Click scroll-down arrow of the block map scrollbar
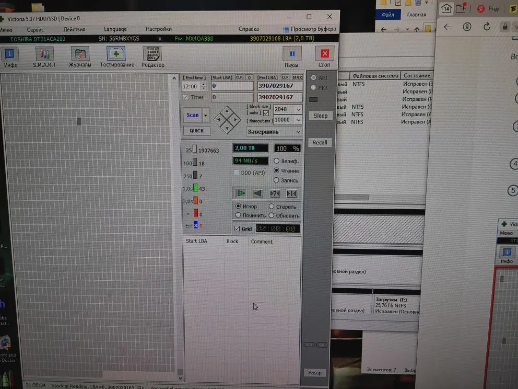The height and width of the screenshot is (389, 518). (x=180, y=378)
